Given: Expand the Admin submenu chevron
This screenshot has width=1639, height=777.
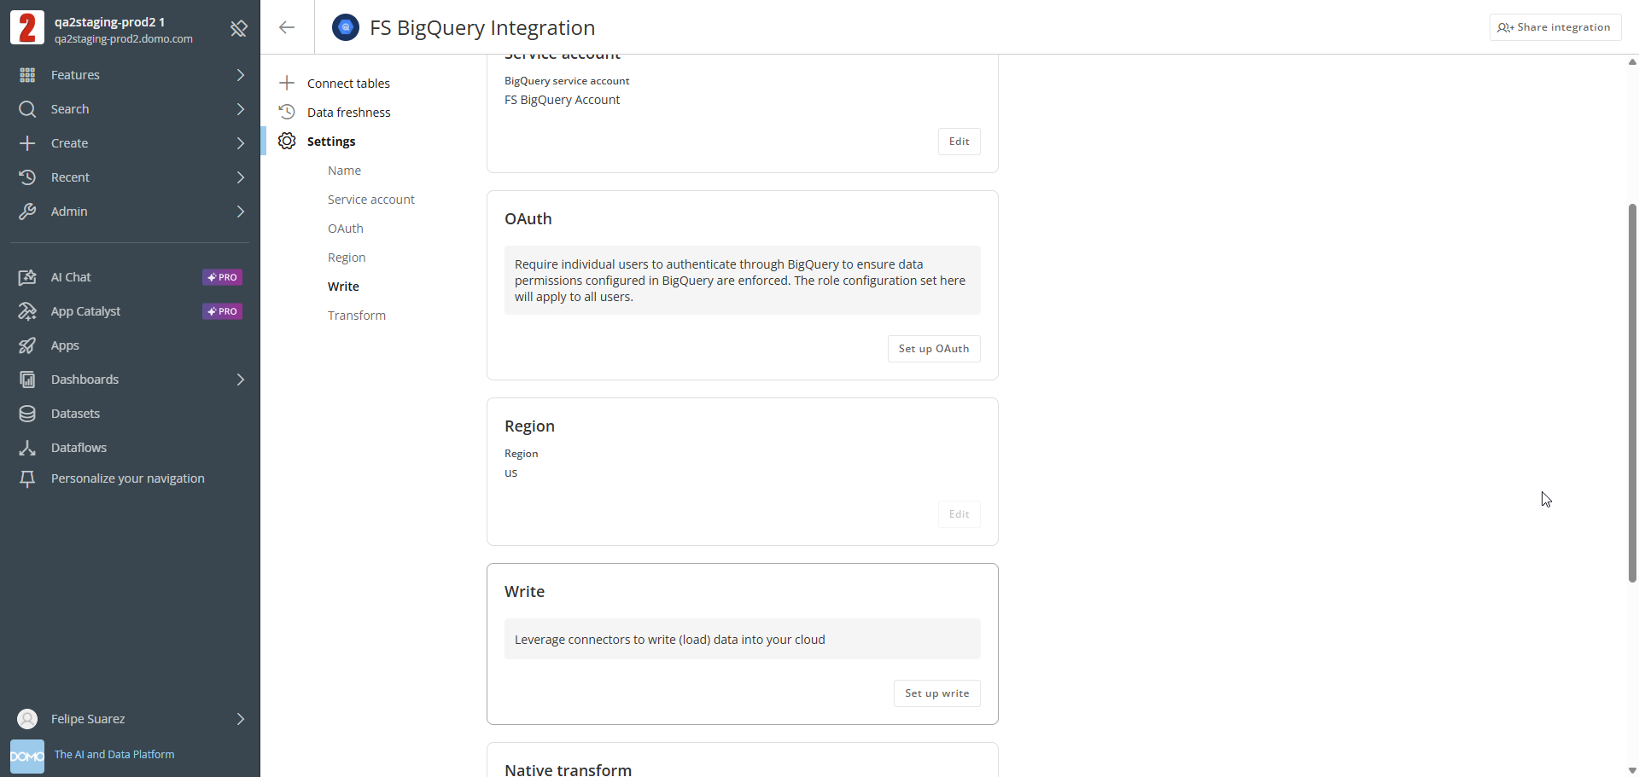Looking at the screenshot, I should (241, 212).
